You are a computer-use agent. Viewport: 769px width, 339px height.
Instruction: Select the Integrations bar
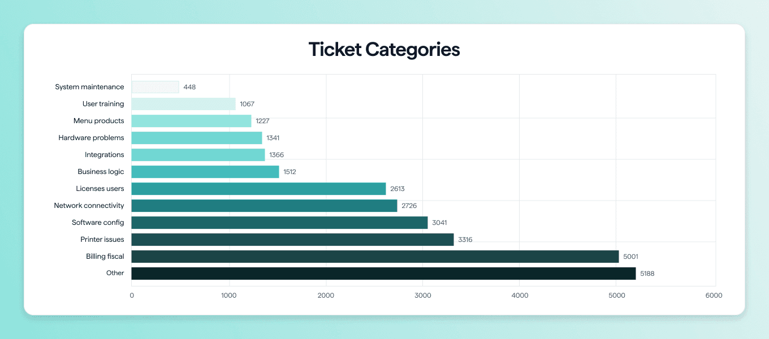point(198,155)
